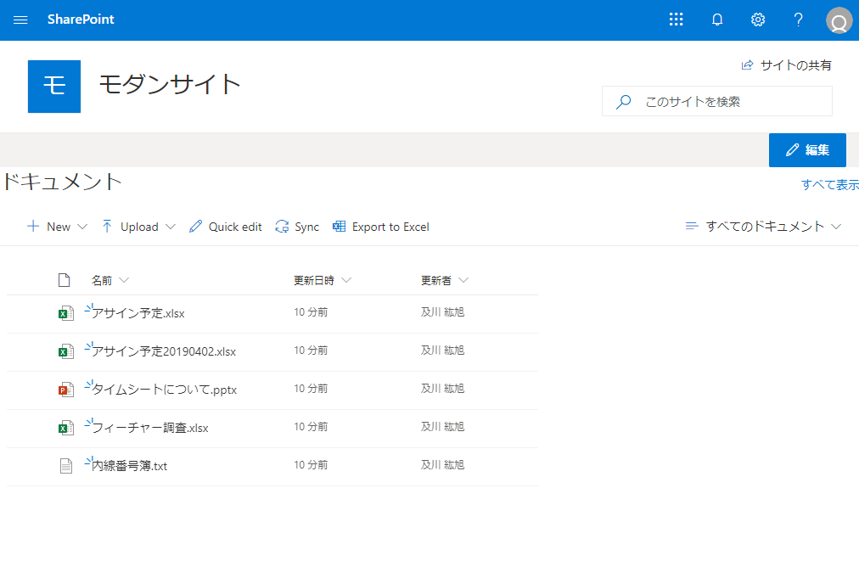Click the file type column header icon
Screen dimensions: 859x561
pyautogui.click(x=64, y=280)
